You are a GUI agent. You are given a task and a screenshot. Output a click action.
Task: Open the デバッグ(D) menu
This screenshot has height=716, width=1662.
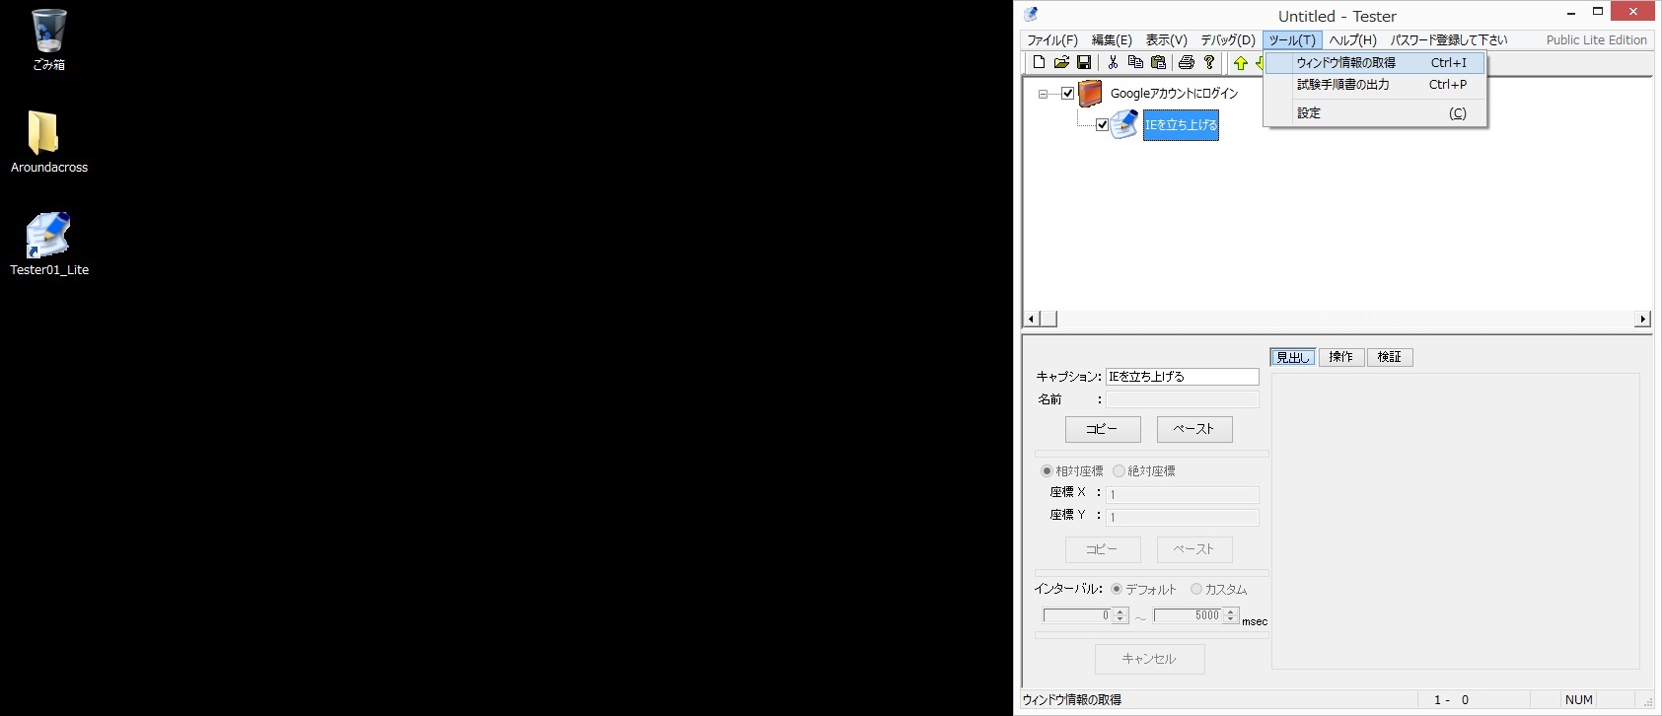coord(1227,40)
